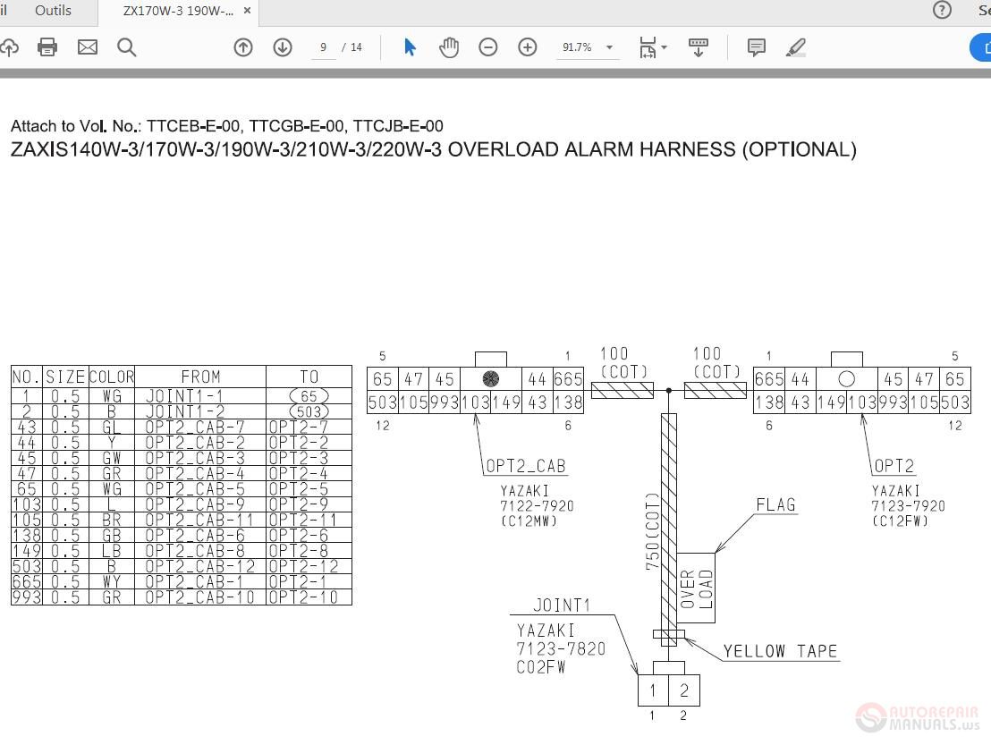The image size is (991, 745).
Task: Go to next page arrow
Action: 283,47
